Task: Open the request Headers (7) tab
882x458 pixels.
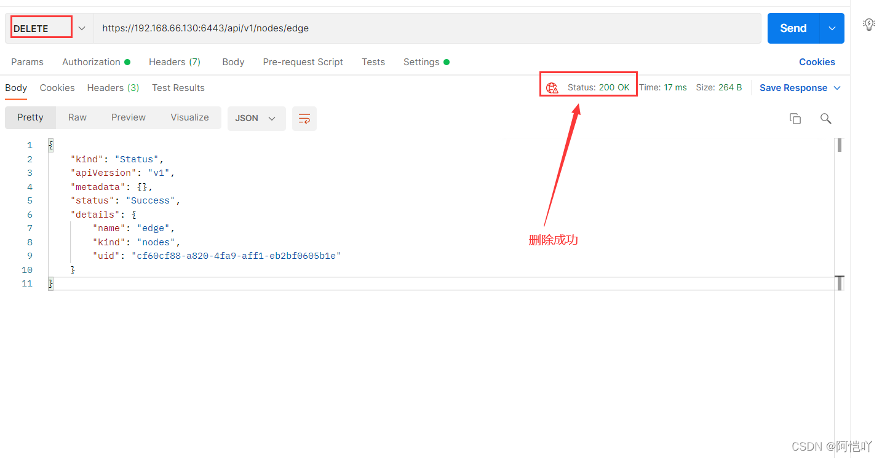Action: click(175, 62)
